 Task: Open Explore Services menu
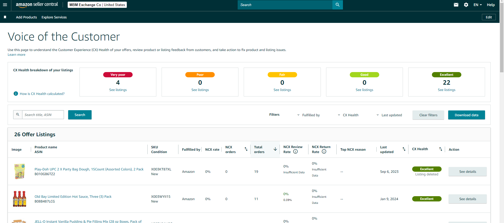(54, 17)
